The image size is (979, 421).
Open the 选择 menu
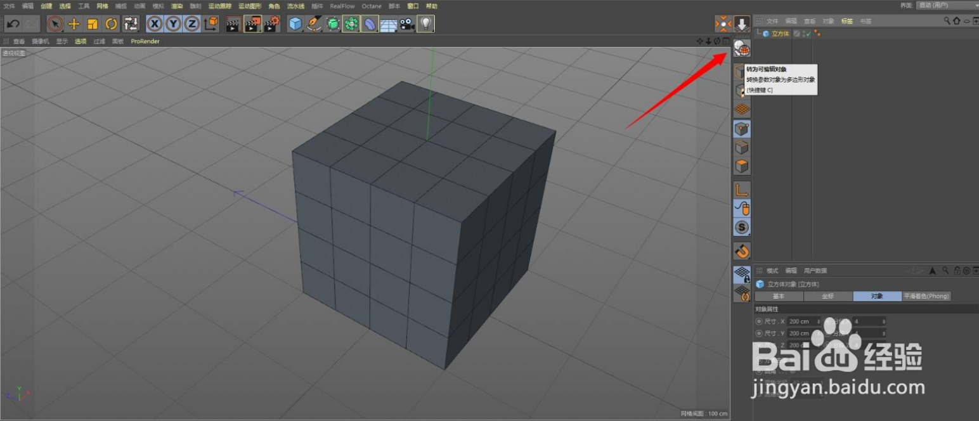point(65,6)
